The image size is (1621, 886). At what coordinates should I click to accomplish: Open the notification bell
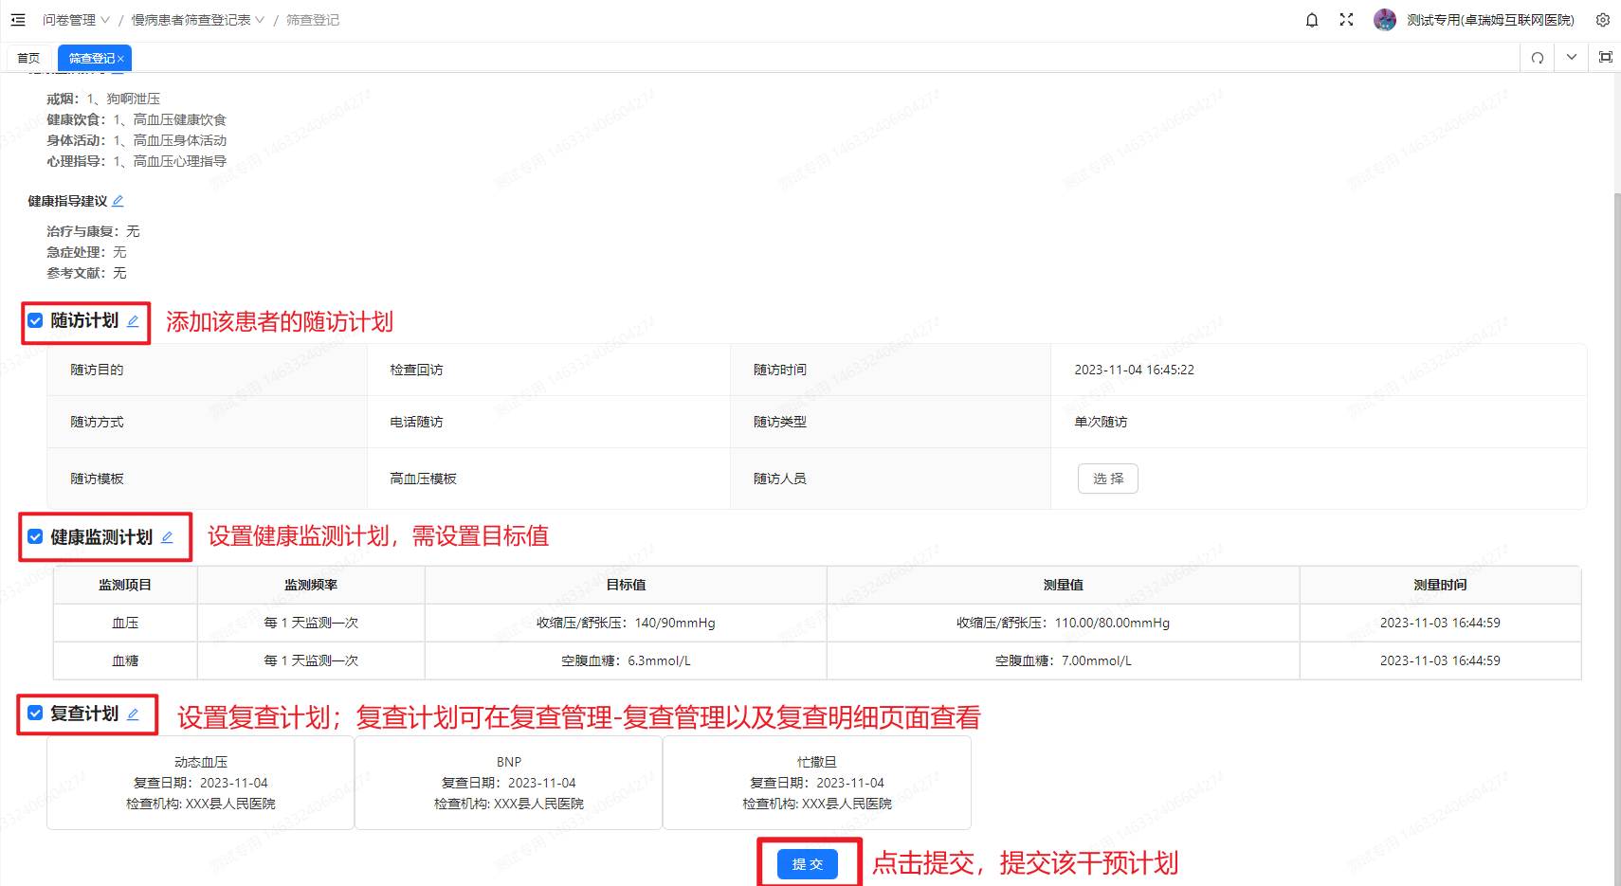[1312, 19]
